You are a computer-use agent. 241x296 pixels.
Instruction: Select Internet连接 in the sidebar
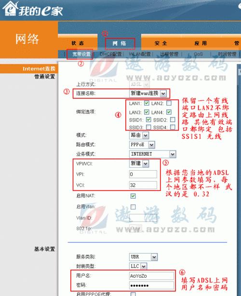(39, 68)
